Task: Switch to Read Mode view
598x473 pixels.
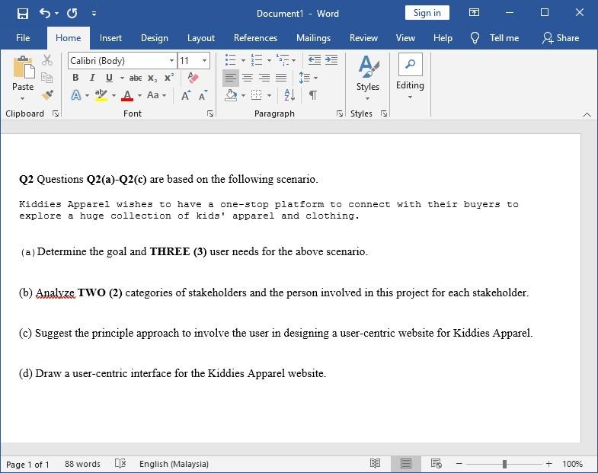Action: pyautogui.click(x=376, y=463)
